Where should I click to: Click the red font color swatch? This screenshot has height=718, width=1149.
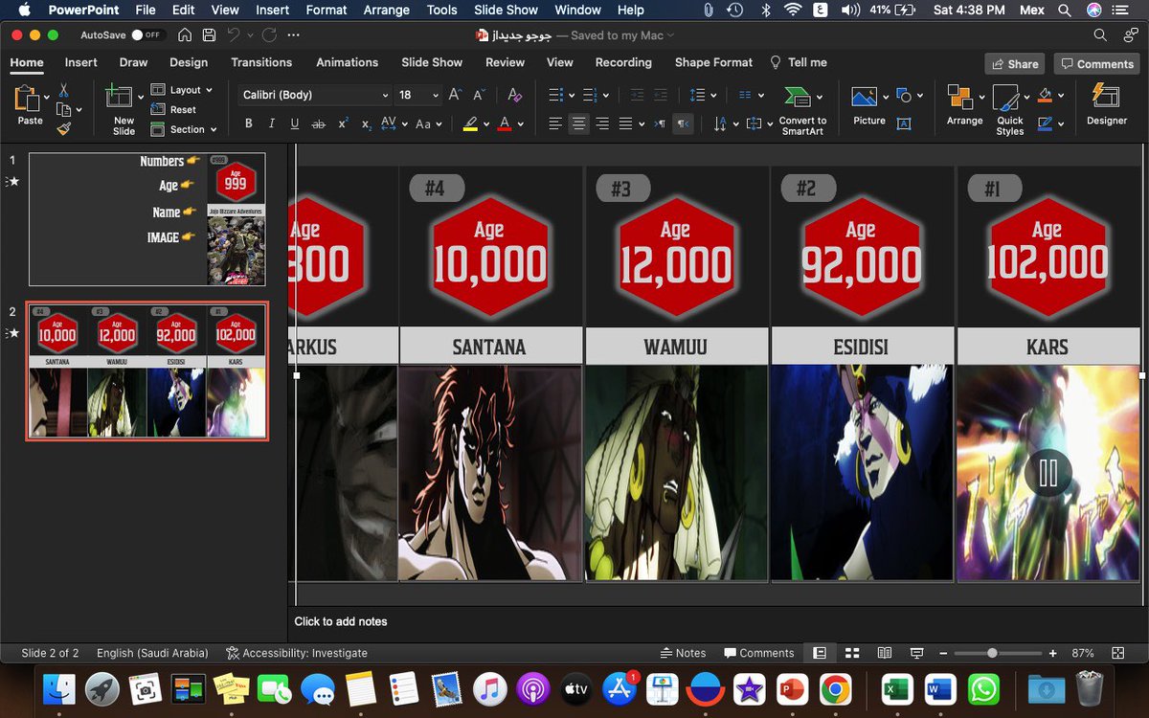[x=505, y=124]
